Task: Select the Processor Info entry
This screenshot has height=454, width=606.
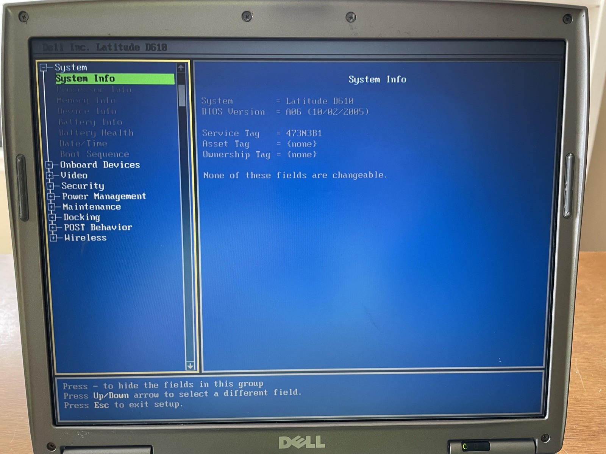Action: 94,90
